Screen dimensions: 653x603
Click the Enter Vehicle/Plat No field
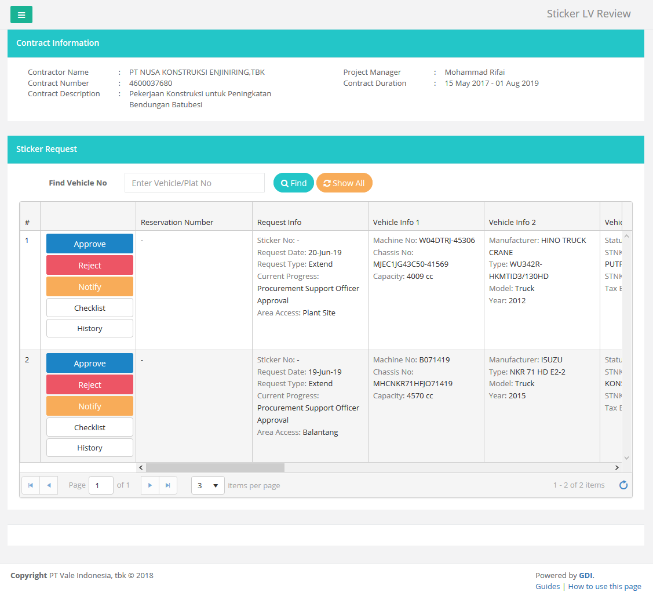(x=194, y=183)
